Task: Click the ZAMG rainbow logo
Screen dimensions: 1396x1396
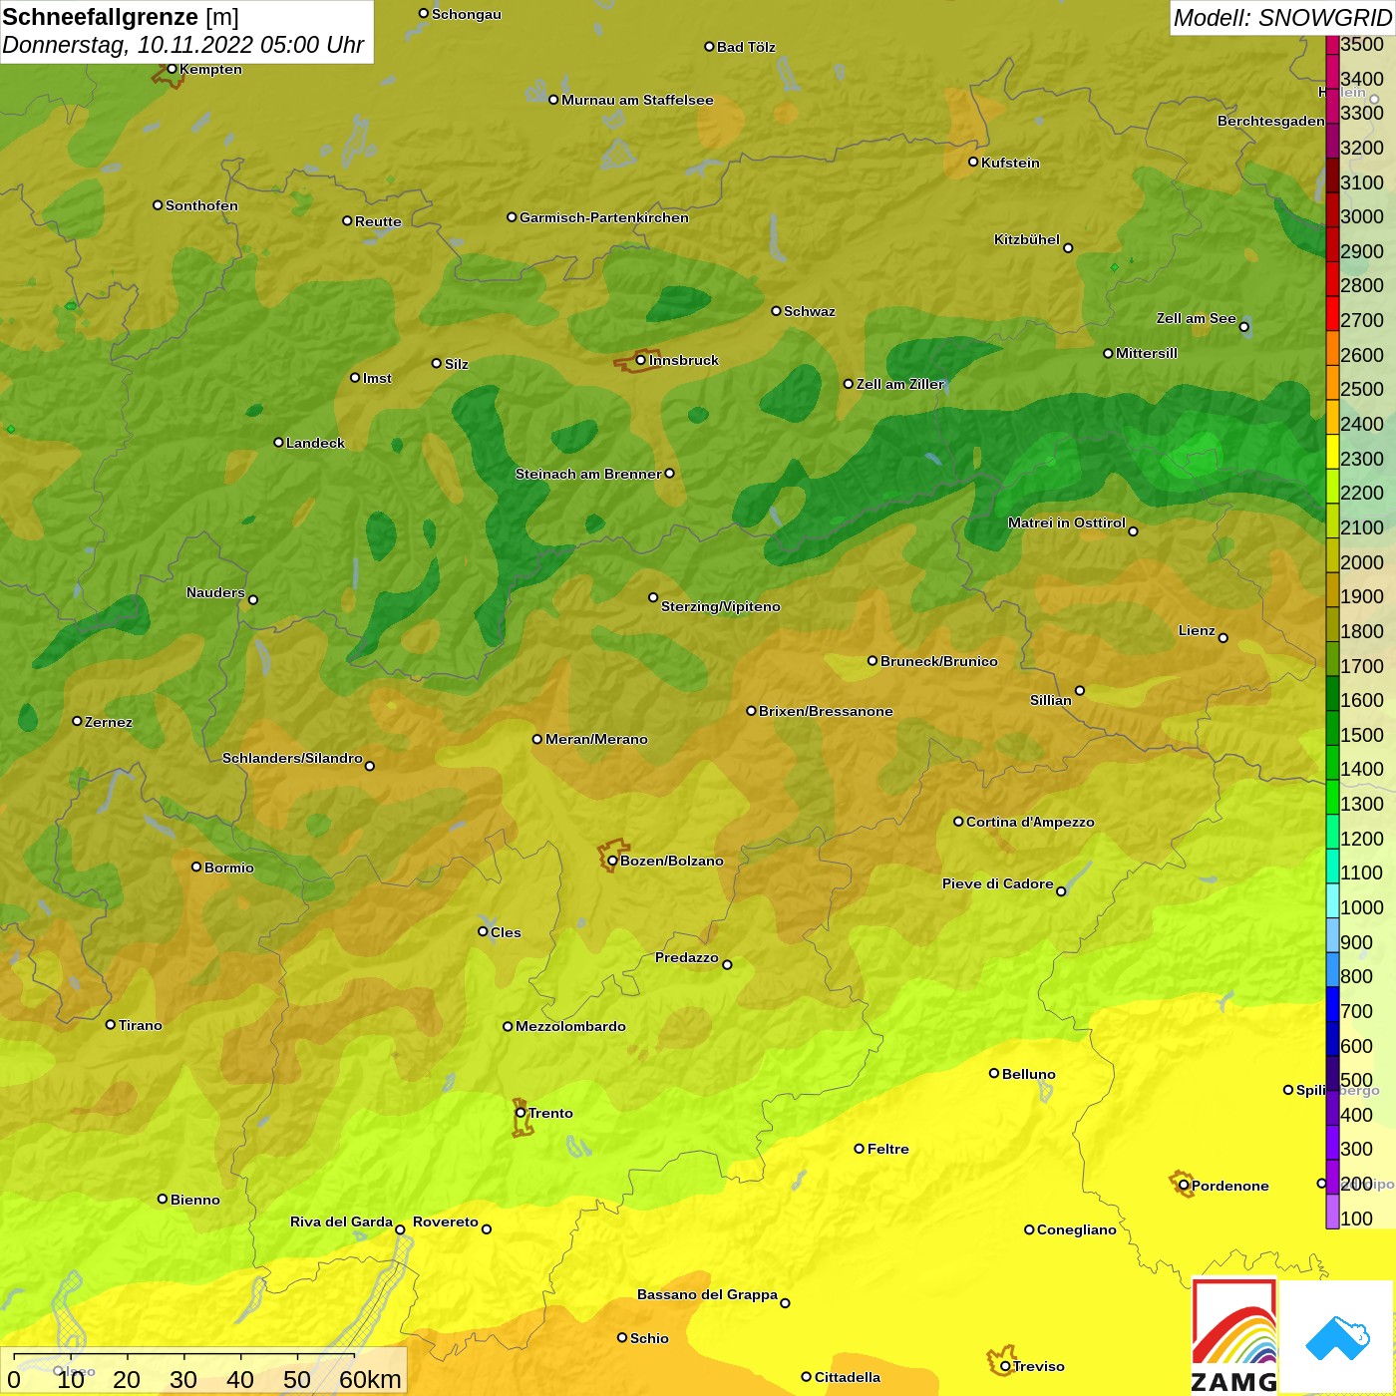Action: click(x=1234, y=1336)
